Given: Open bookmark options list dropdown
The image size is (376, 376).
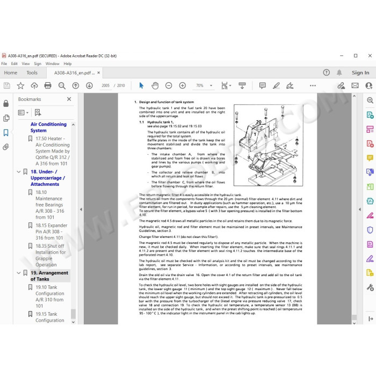Looking at the screenshot, I should pos(23,112).
